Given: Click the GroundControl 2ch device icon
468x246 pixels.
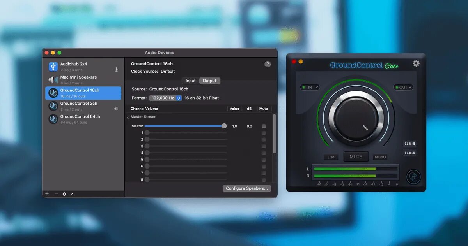Looking at the screenshot, I should (x=53, y=106).
